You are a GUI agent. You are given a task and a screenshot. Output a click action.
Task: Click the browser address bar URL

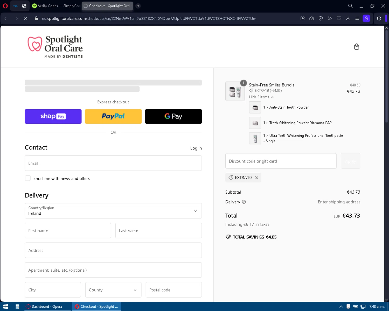click(149, 18)
